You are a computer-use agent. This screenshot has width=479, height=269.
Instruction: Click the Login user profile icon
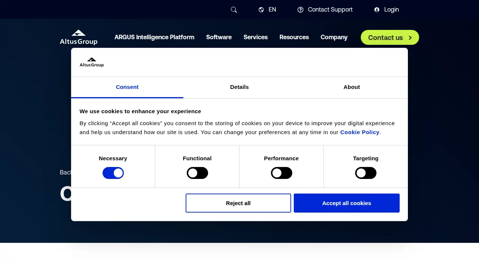[377, 10]
